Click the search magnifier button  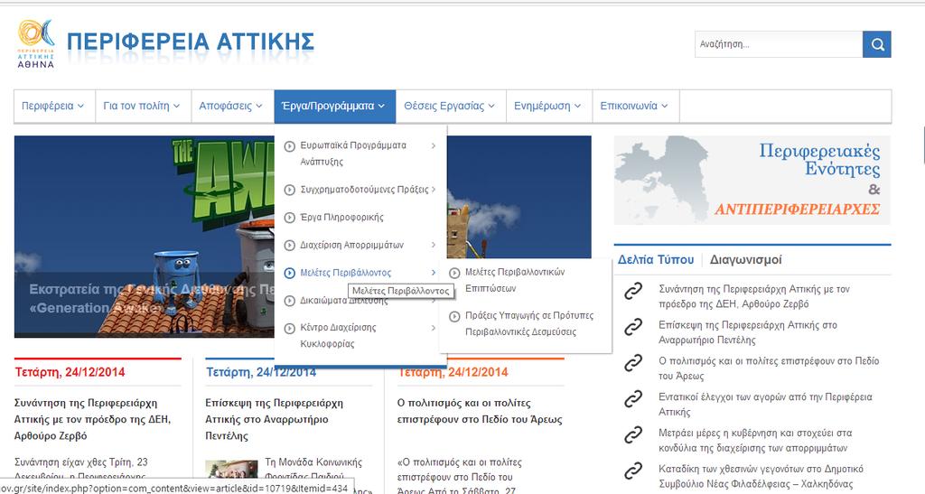[876, 44]
